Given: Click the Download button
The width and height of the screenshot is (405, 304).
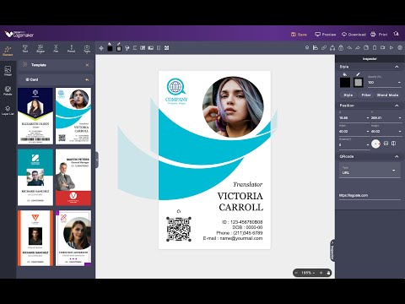Looking at the screenshot, I should [354, 35].
